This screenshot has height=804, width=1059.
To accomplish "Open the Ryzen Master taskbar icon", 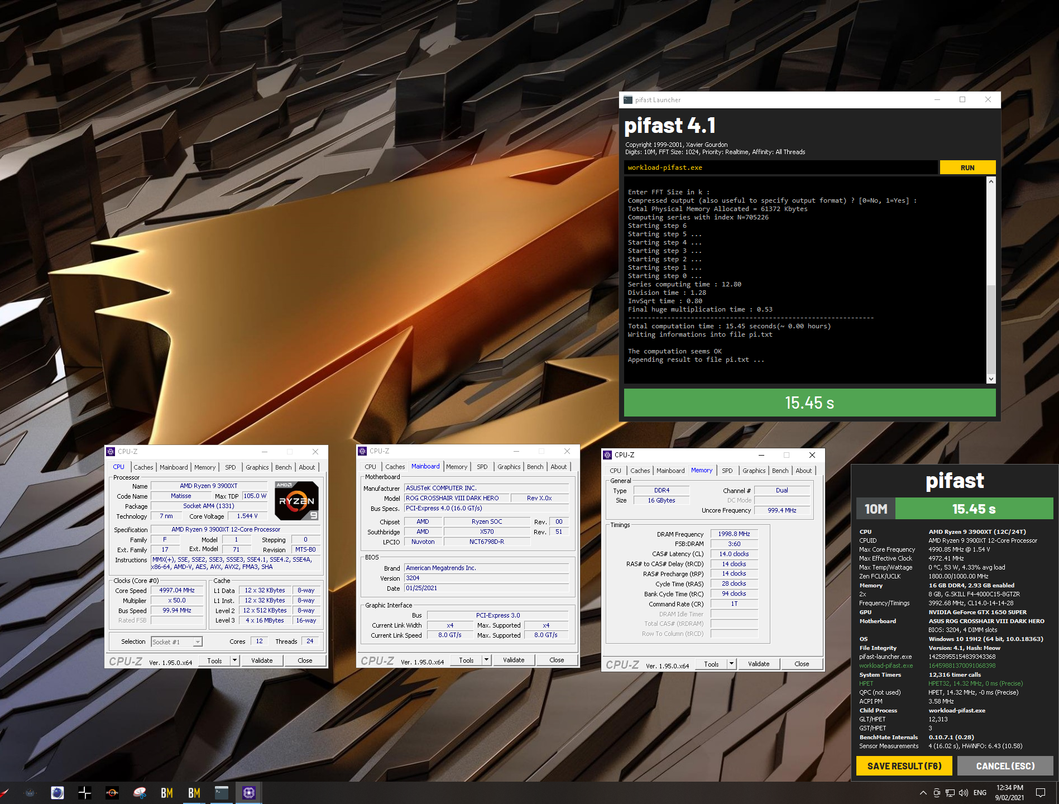I will [x=112, y=792].
